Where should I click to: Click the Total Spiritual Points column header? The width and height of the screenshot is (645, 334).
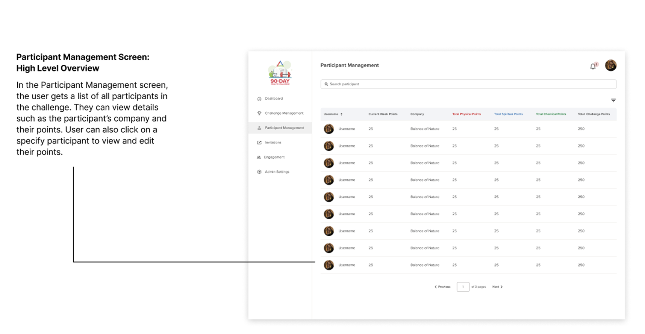tap(508, 114)
